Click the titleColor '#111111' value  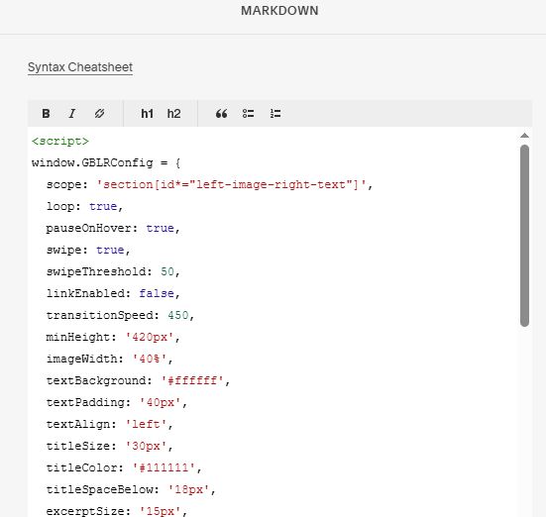[164, 467]
